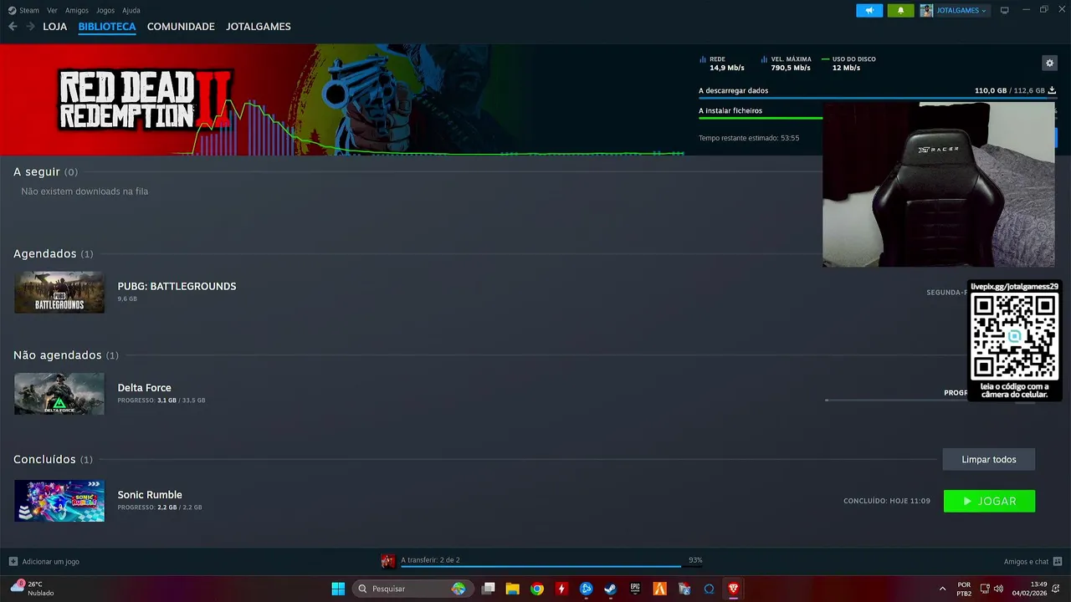Click the Pesquisar taskbar search box

point(411,589)
